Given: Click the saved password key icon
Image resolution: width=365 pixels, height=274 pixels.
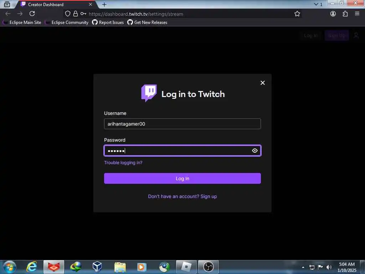Looking at the screenshot, I should click(x=83, y=14).
